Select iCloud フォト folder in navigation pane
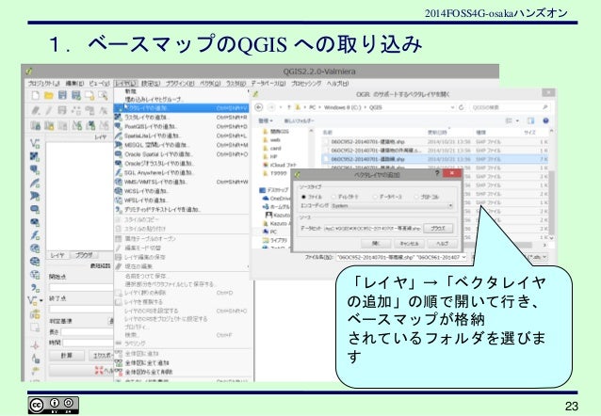Image resolution: width=601 pixels, height=416 pixels. (279, 165)
